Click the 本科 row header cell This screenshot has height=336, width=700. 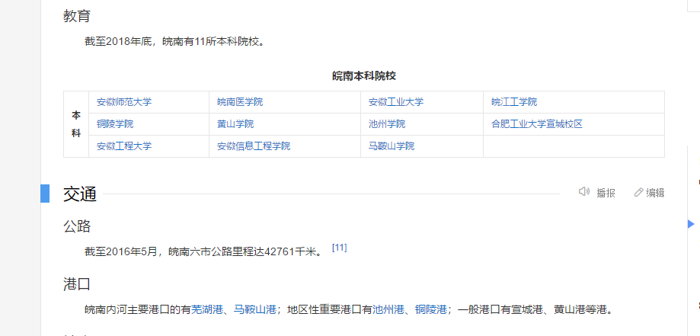(x=76, y=124)
